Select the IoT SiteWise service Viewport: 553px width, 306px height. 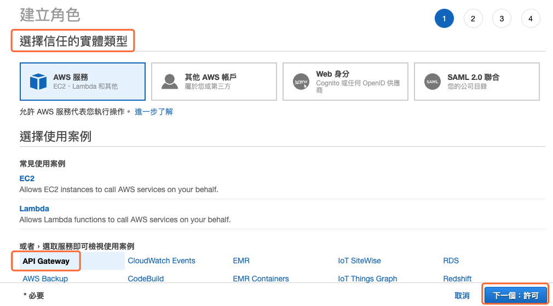tap(359, 261)
